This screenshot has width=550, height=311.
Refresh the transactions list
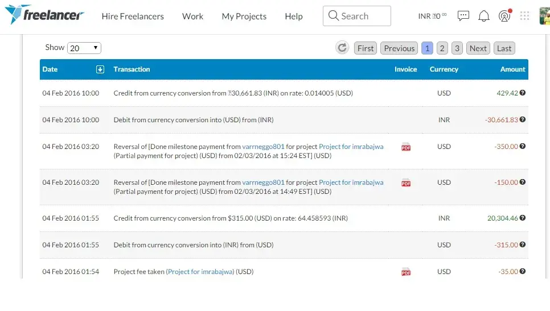(342, 48)
